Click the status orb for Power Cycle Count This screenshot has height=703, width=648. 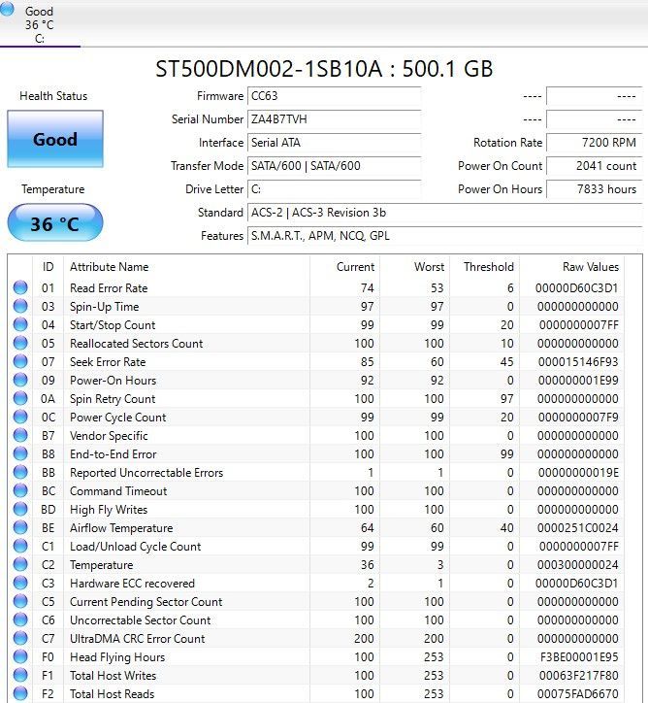coord(20,417)
